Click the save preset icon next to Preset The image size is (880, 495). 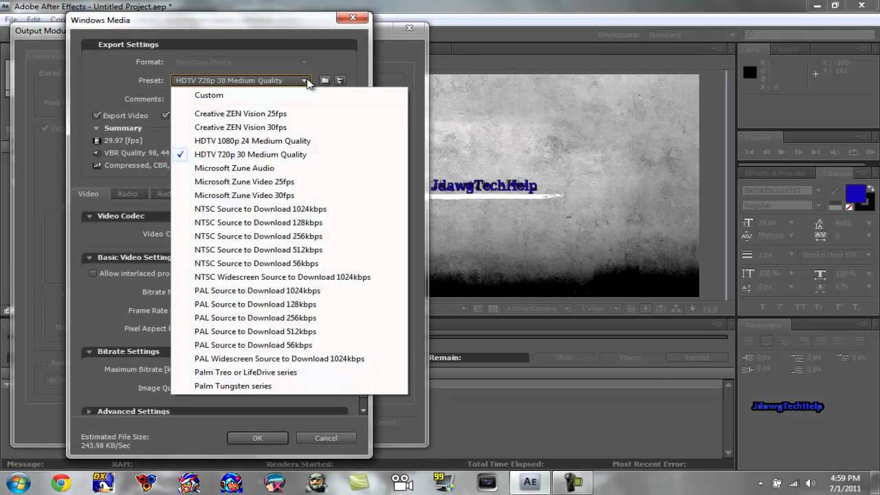click(x=340, y=80)
